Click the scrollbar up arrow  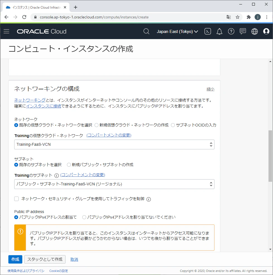[270, 61]
